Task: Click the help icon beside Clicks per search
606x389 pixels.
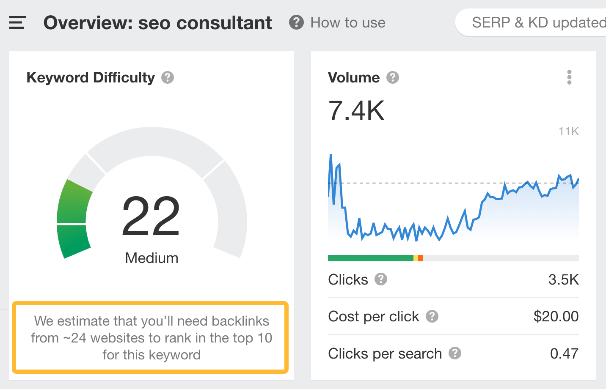Action: [456, 354]
